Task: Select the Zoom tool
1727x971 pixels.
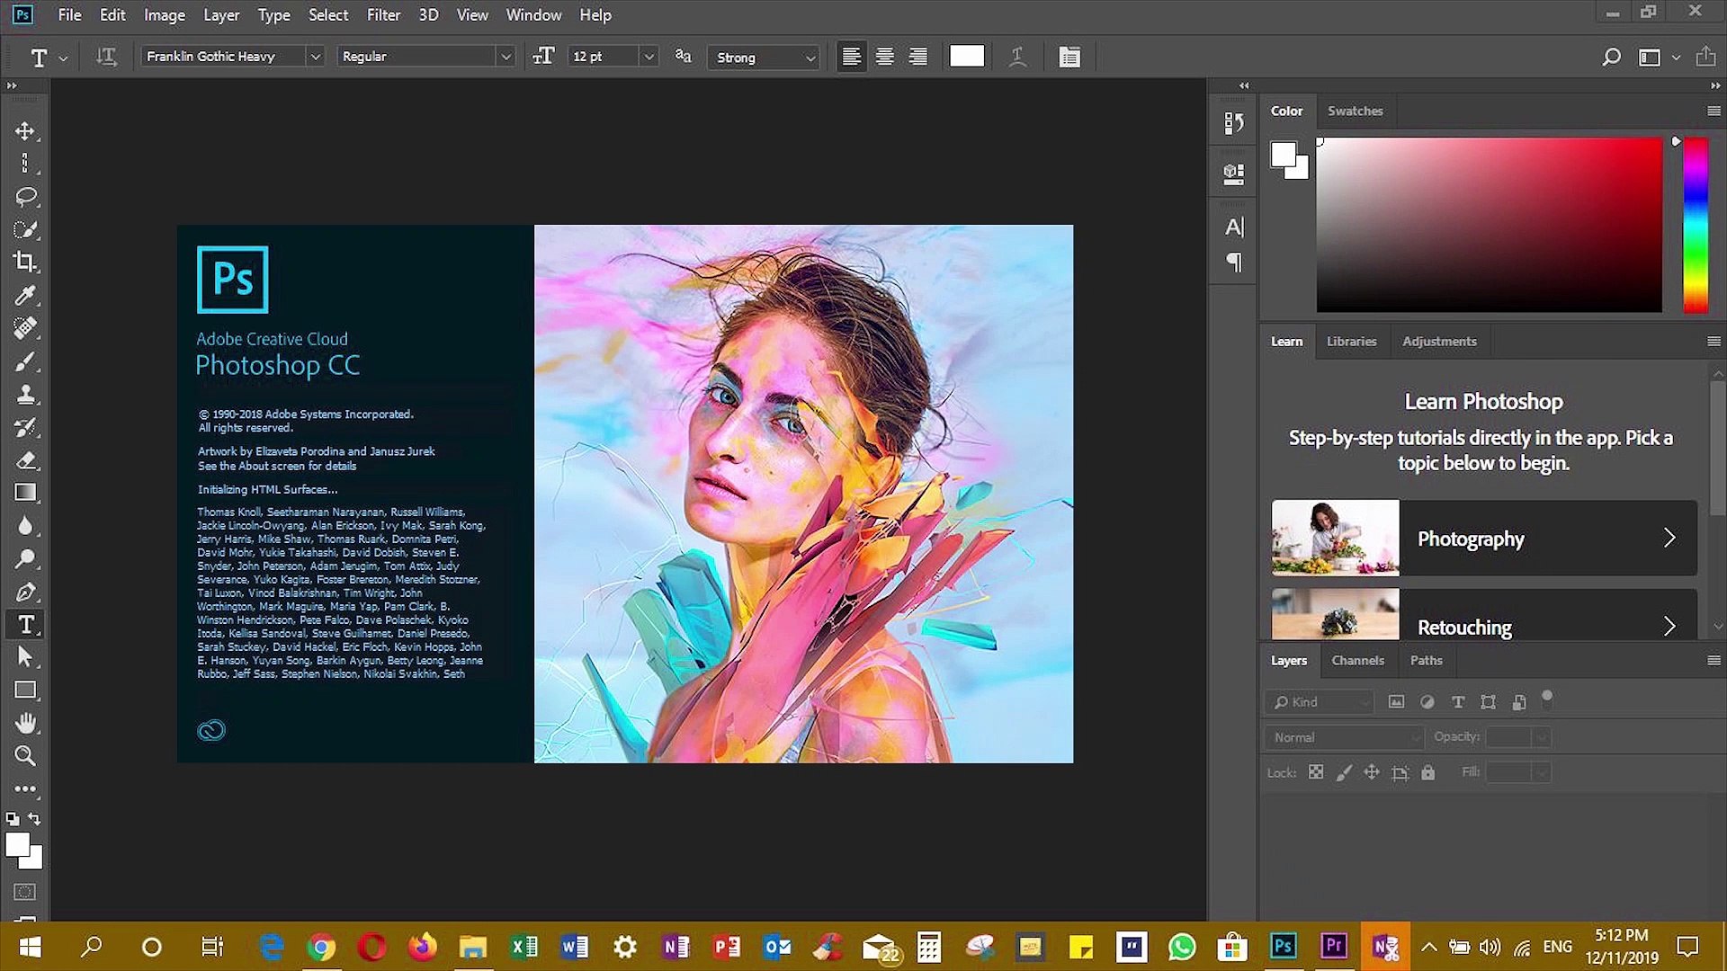Action: pos(25,756)
